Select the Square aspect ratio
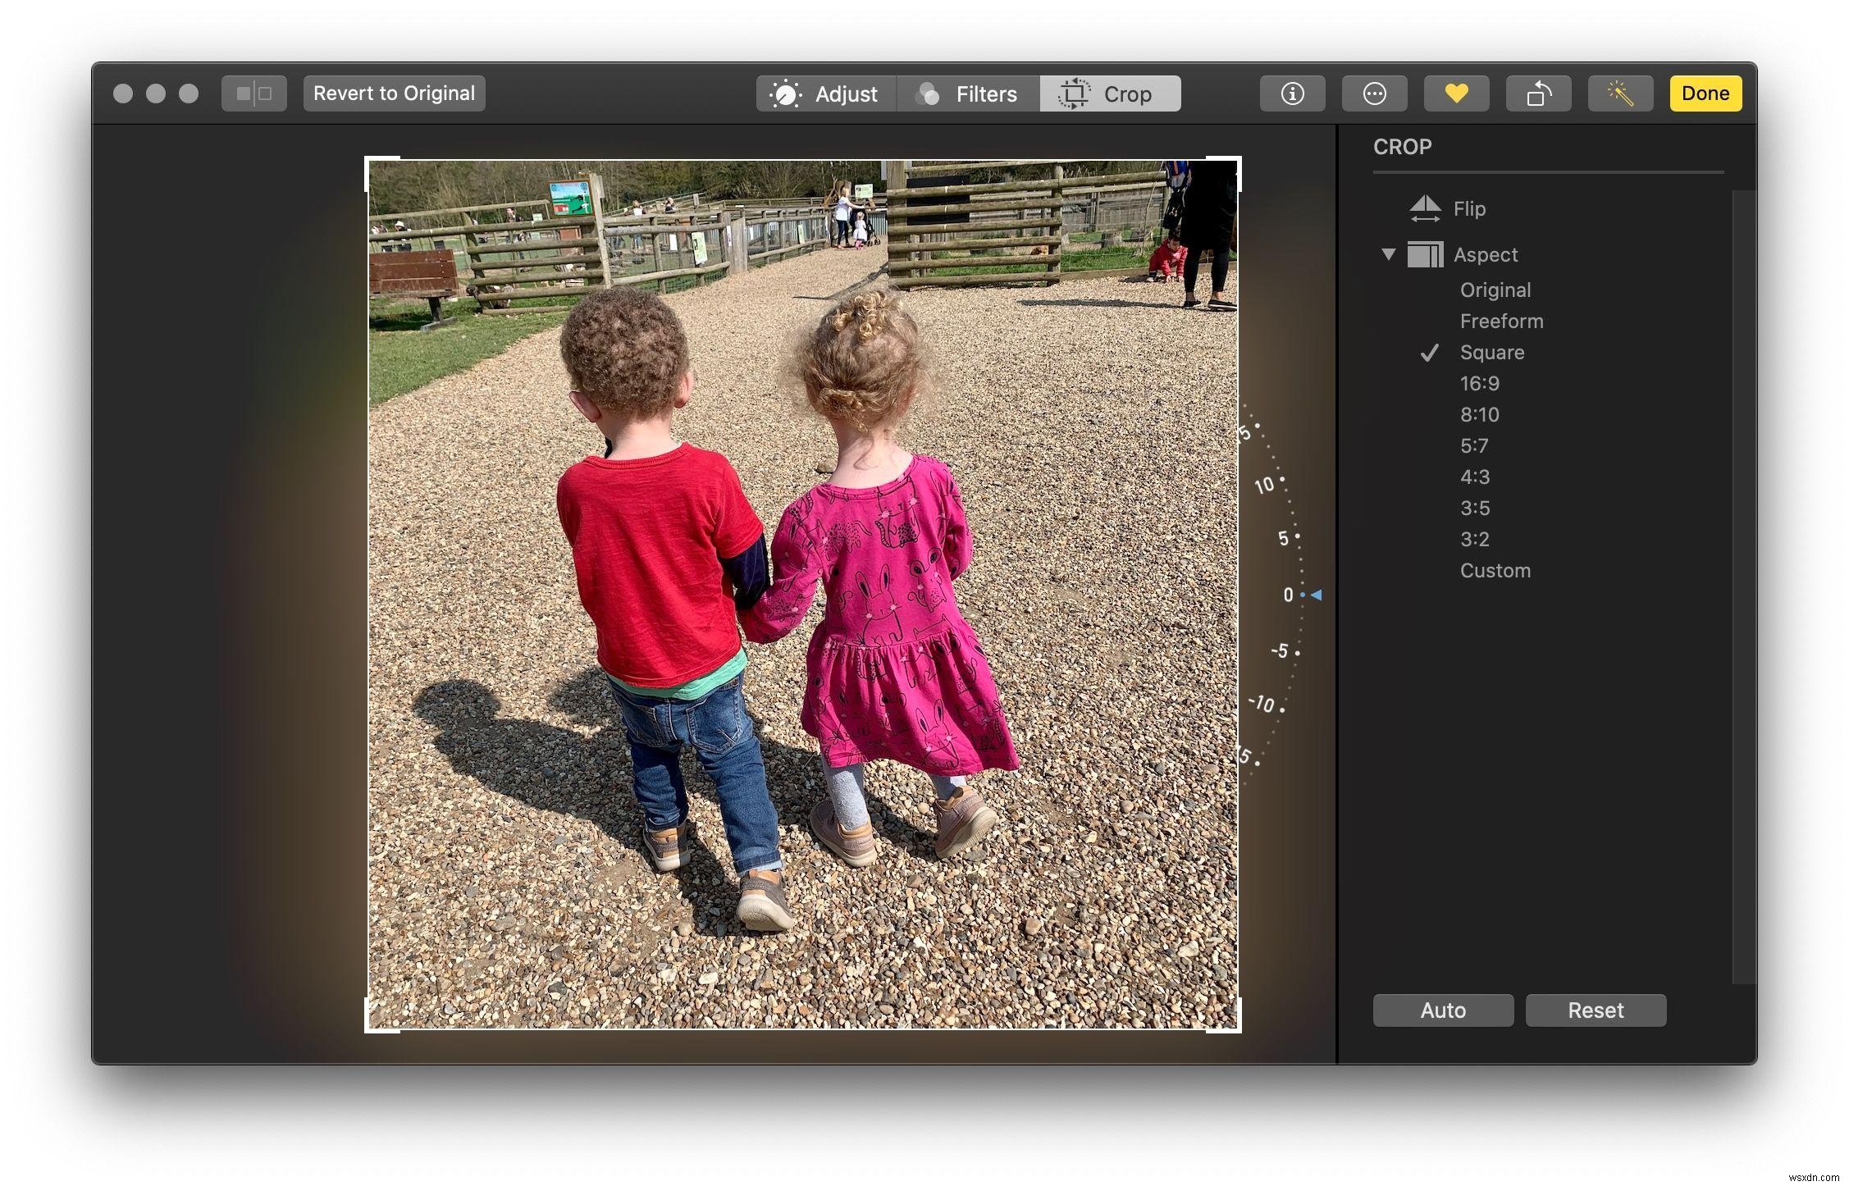The height and width of the screenshot is (1186, 1849). [x=1491, y=352]
